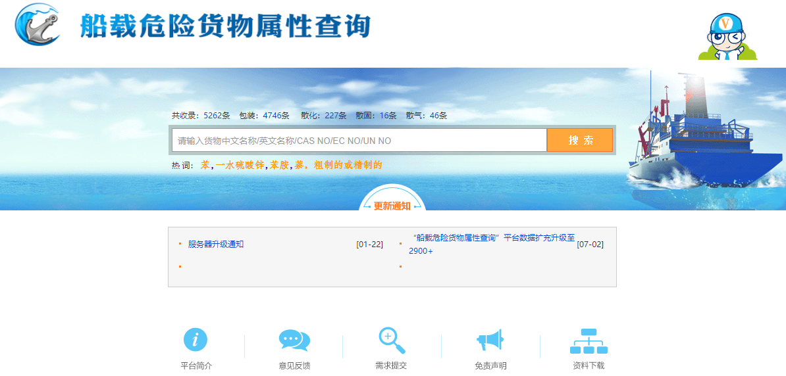Image resolution: width=786 pixels, height=376 pixels.
Task: Open the 免责声明 megaphone icon
Action: 490,340
